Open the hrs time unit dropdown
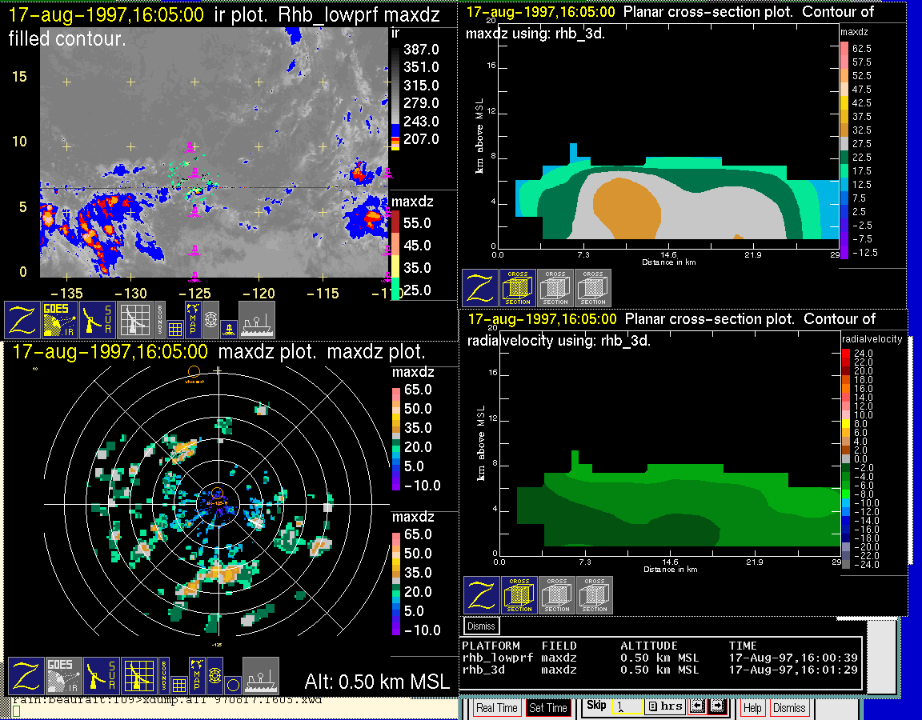 [x=664, y=706]
